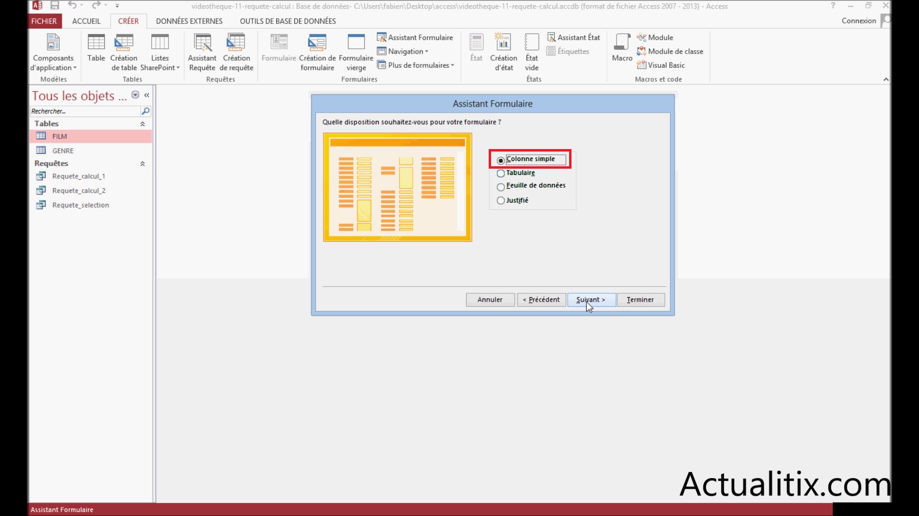The width and height of the screenshot is (919, 516).
Task: Insert a new Module
Action: (655, 37)
